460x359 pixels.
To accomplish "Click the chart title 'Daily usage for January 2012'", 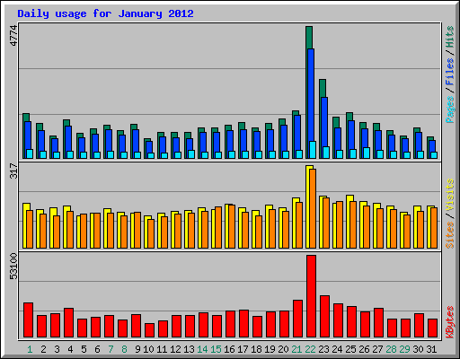I will [105, 13].
